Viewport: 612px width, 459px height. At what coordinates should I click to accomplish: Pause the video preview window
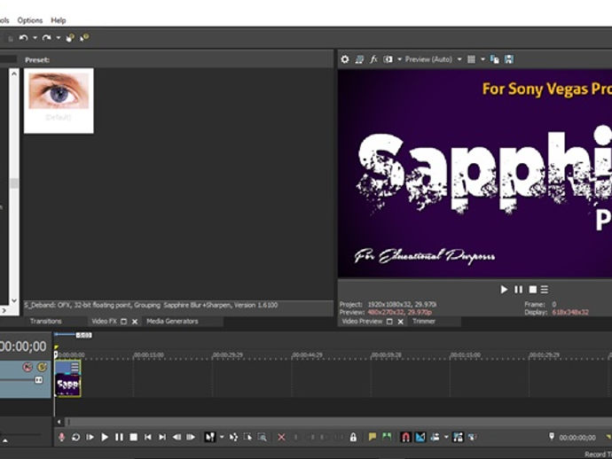click(518, 290)
